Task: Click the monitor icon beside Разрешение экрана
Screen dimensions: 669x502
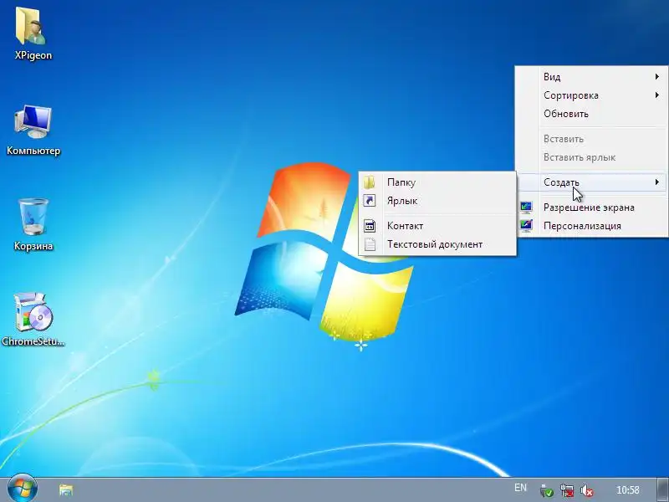Action: [x=526, y=207]
